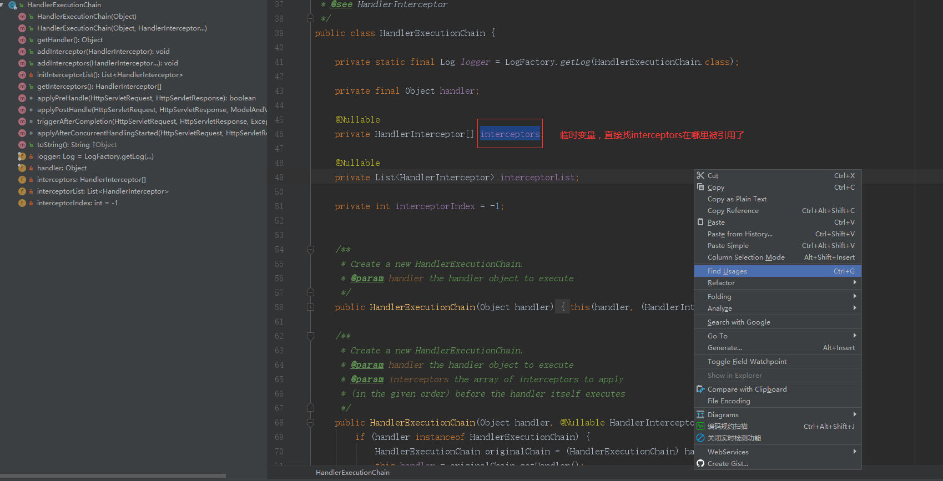Screen dimensions: 943x481
Task: Select triggerAfterCompletion method in structure
Action: (152, 121)
